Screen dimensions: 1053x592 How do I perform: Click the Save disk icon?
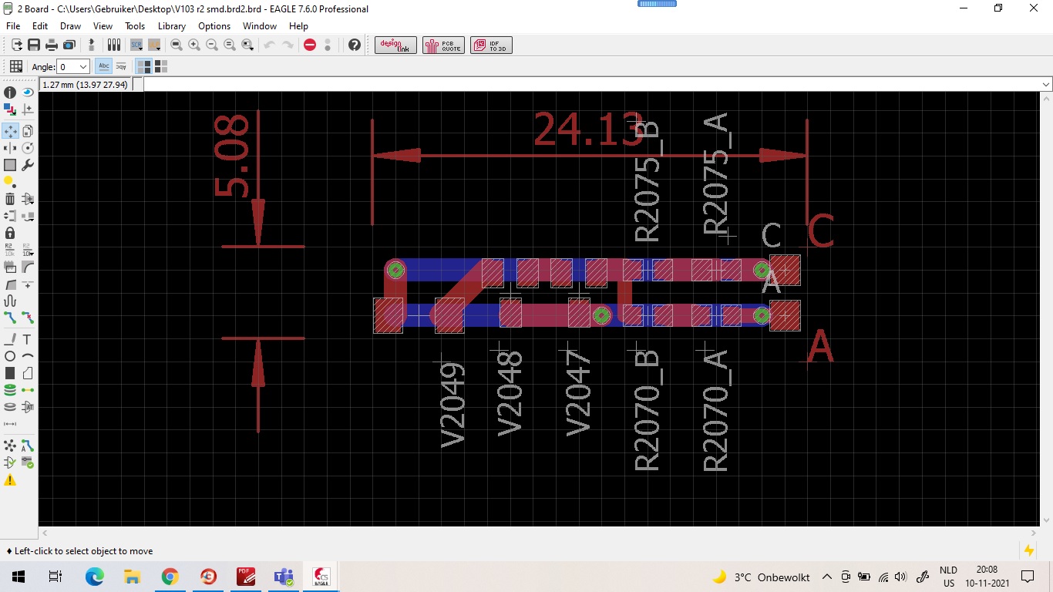[x=34, y=45]
